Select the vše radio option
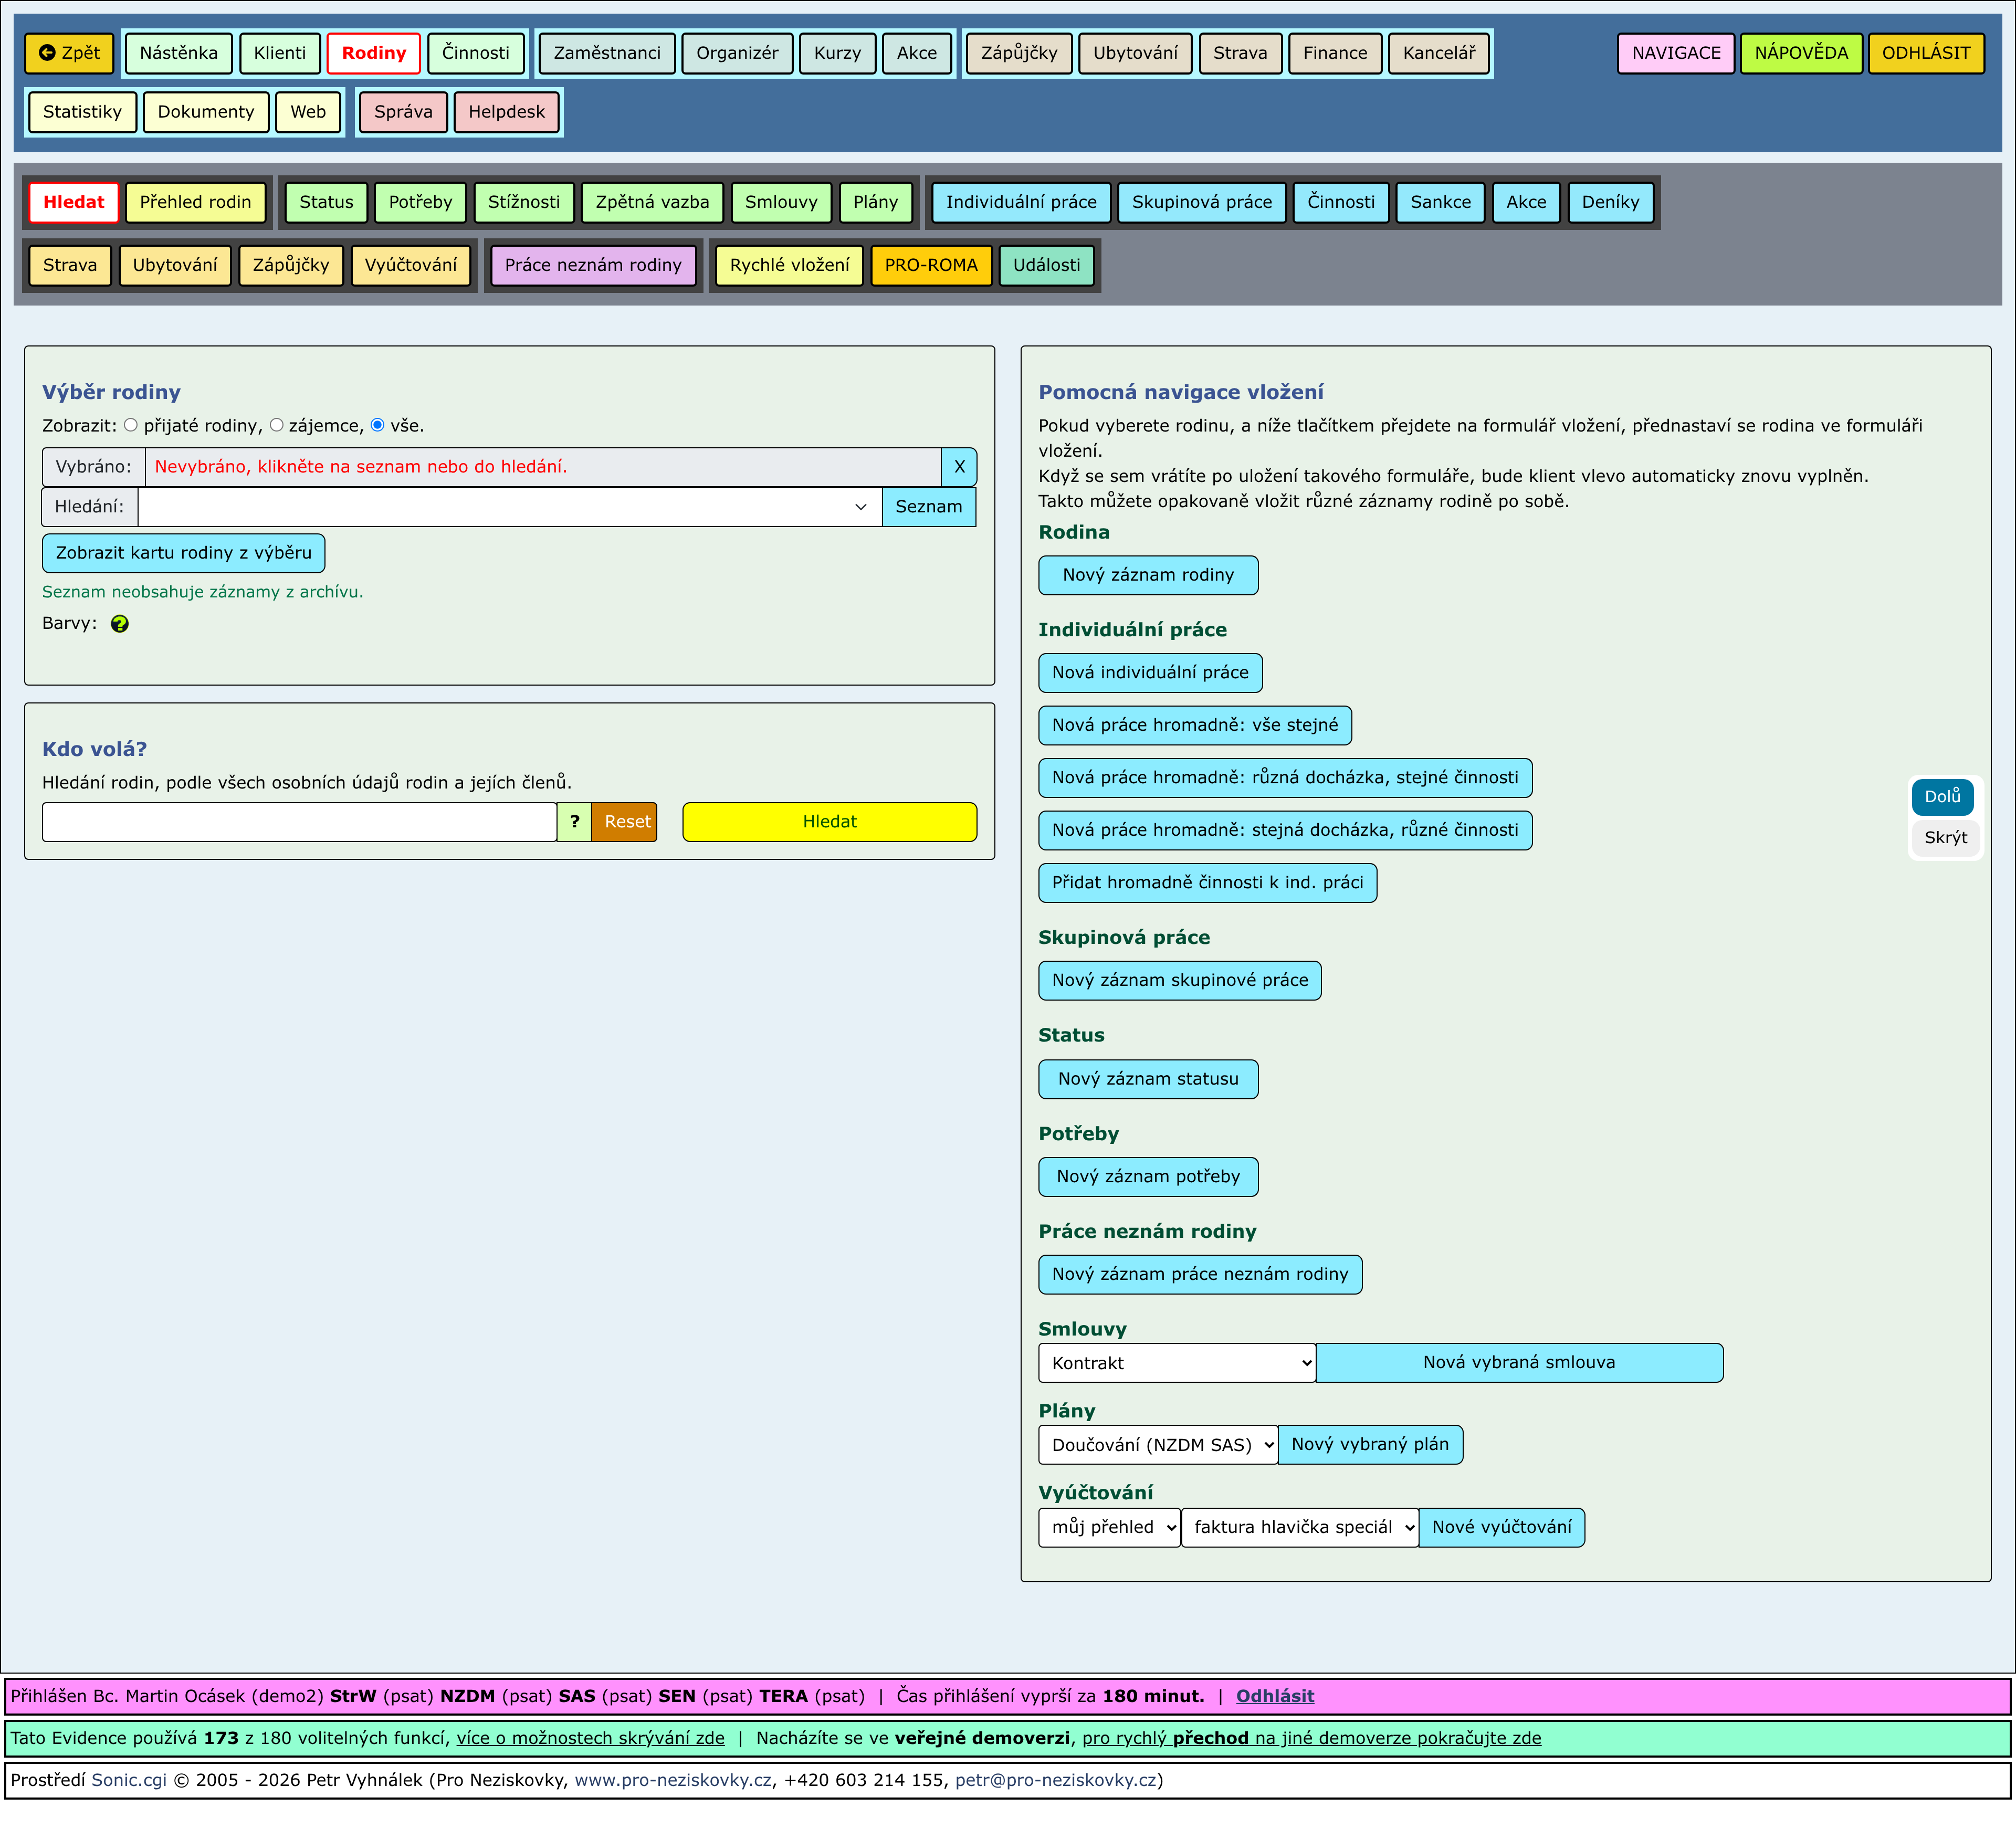 click(378, 425)
